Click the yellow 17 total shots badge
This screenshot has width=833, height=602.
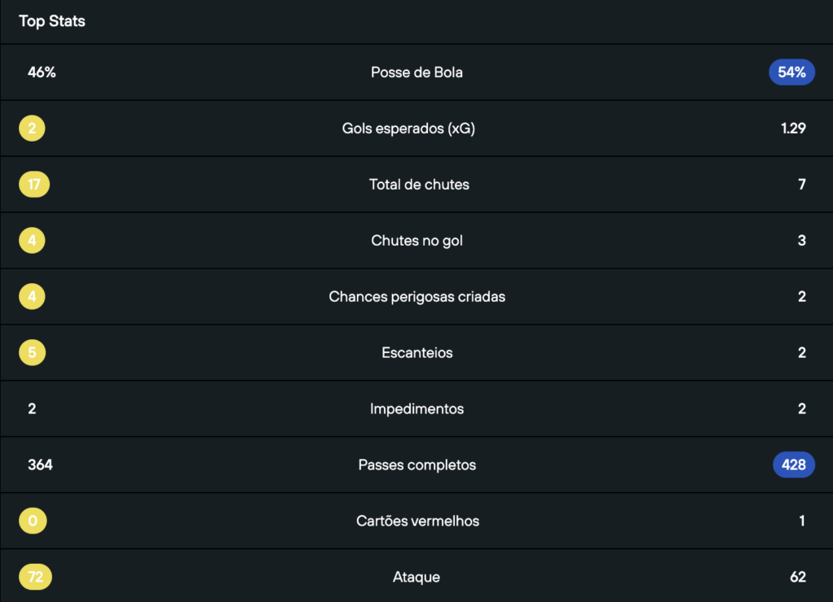34,185
